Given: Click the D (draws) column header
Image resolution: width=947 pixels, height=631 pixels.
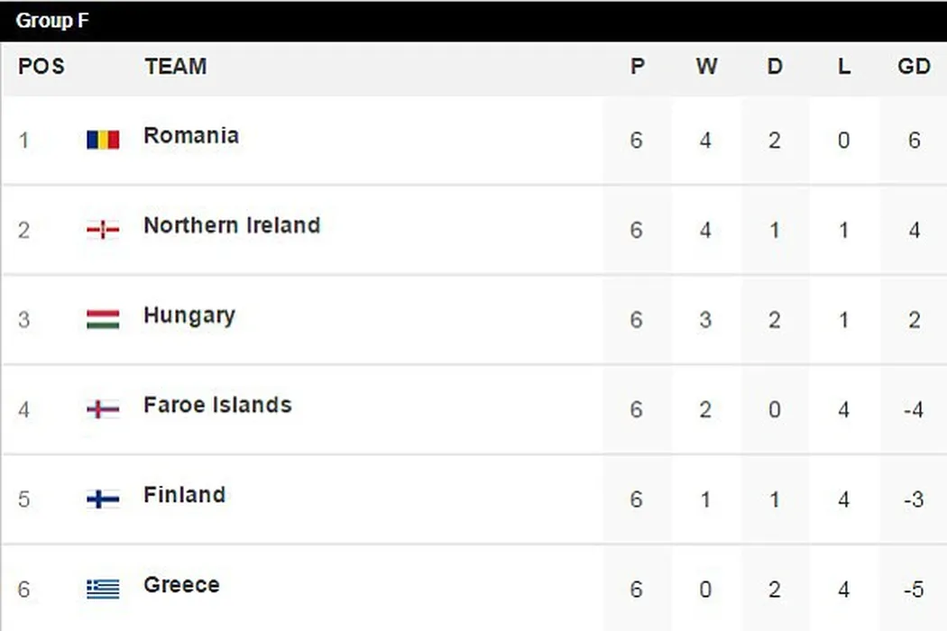Looking at the screenshot, I should point(775,67).
